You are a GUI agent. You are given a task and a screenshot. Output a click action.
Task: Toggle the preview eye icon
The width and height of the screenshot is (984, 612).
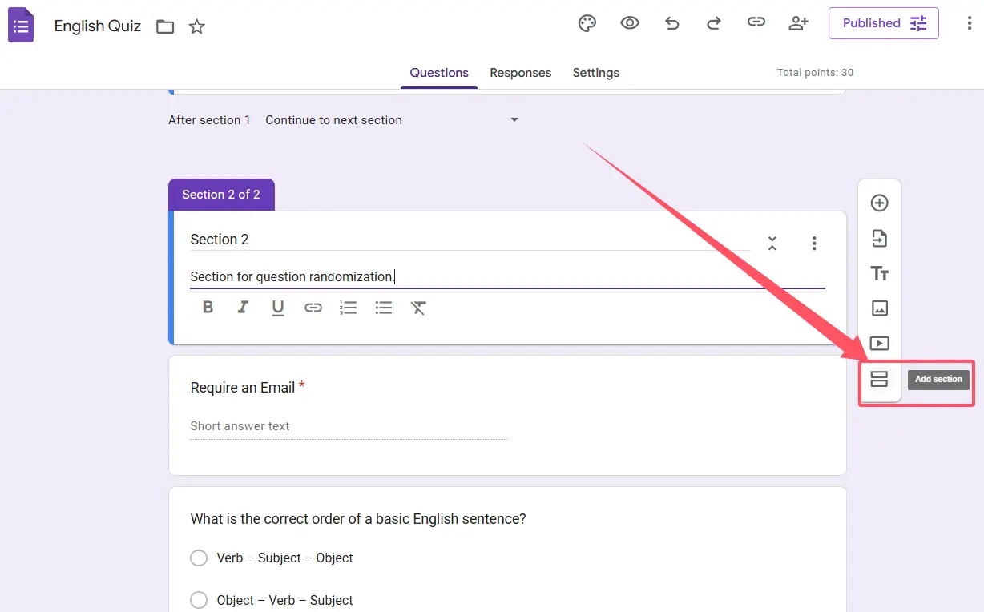click(x=630, y=23)
